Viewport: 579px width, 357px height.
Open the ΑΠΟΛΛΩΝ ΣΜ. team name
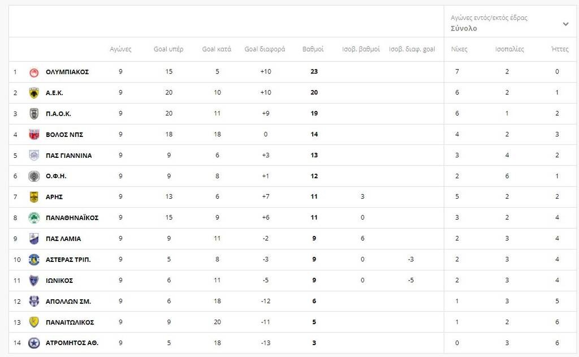[68, 302]
